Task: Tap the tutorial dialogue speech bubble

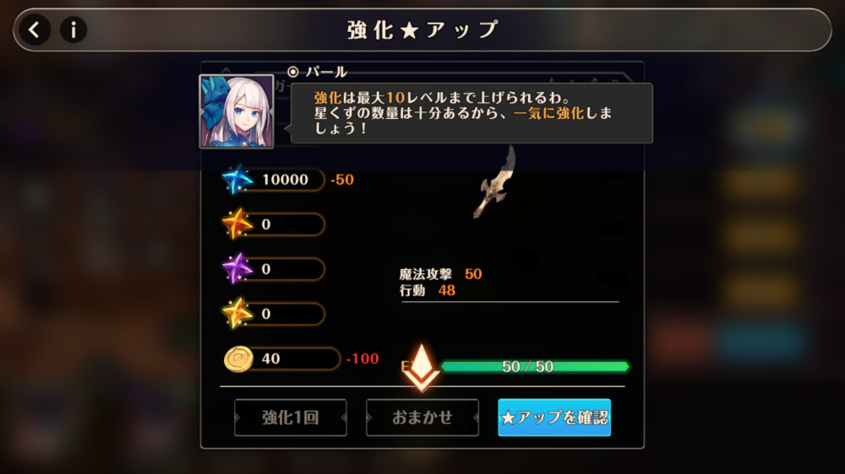Action: point(472,113)
